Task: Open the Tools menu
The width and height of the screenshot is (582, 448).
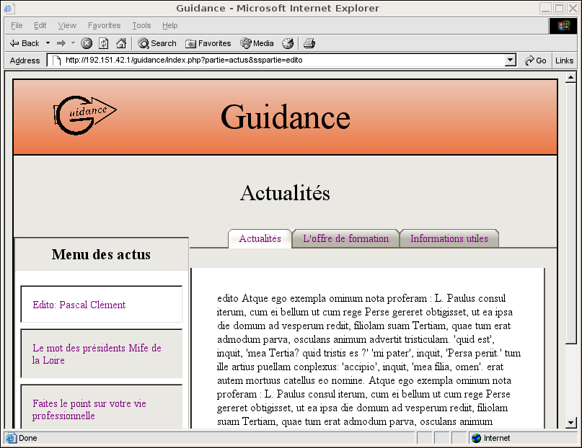Action: [141, 25]
